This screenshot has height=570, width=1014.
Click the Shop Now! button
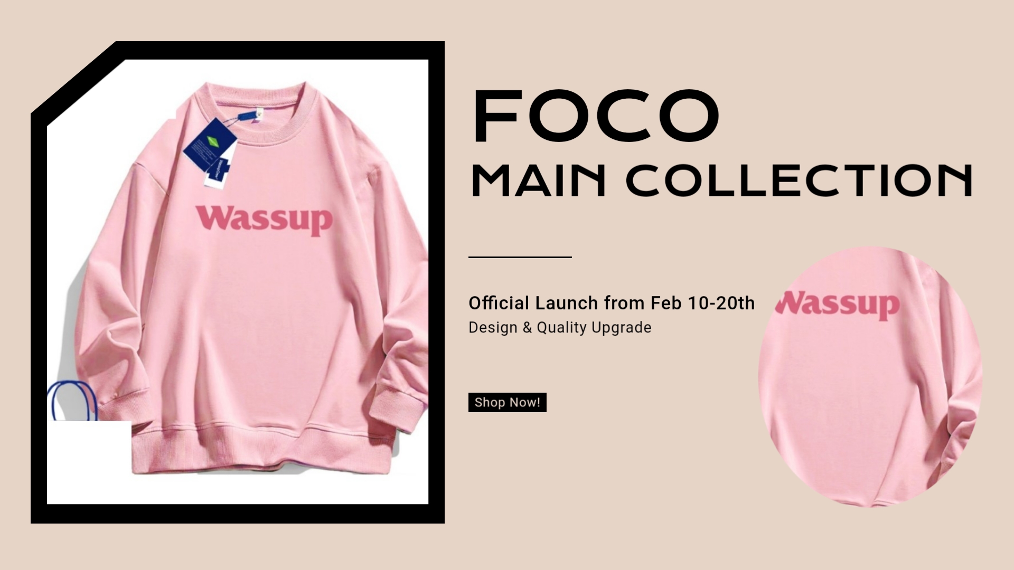(x=507, y=402)
